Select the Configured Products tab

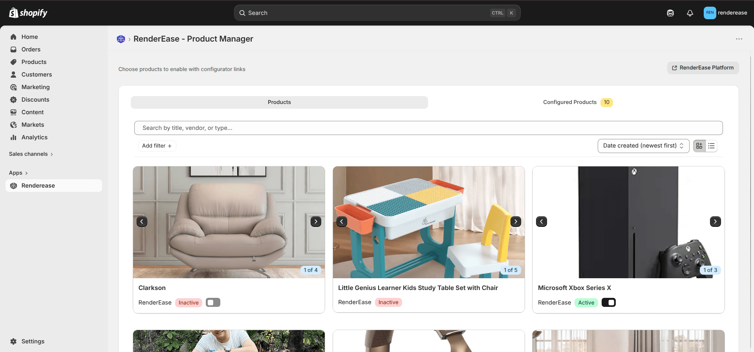point(578,102)
